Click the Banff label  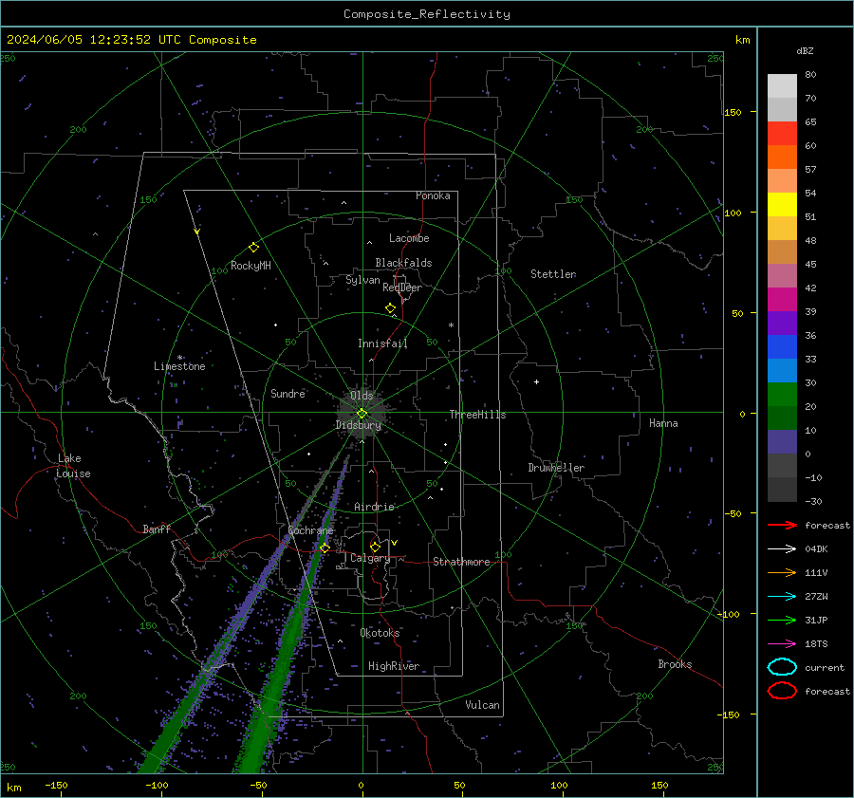(157, 529)
